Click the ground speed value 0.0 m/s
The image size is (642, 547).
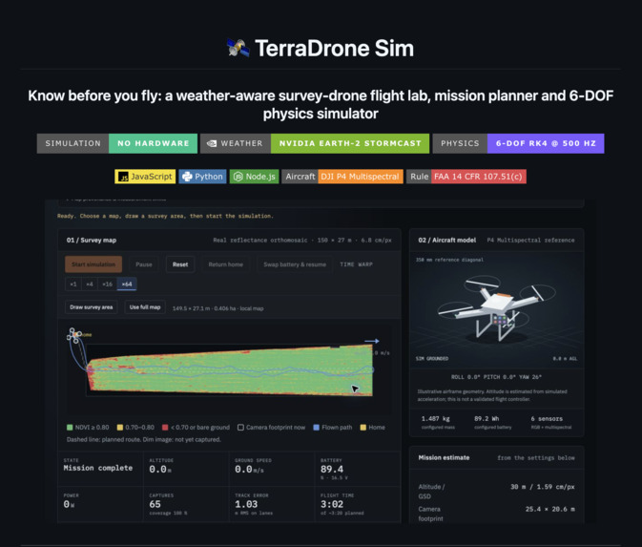click(x=249, y=469)
